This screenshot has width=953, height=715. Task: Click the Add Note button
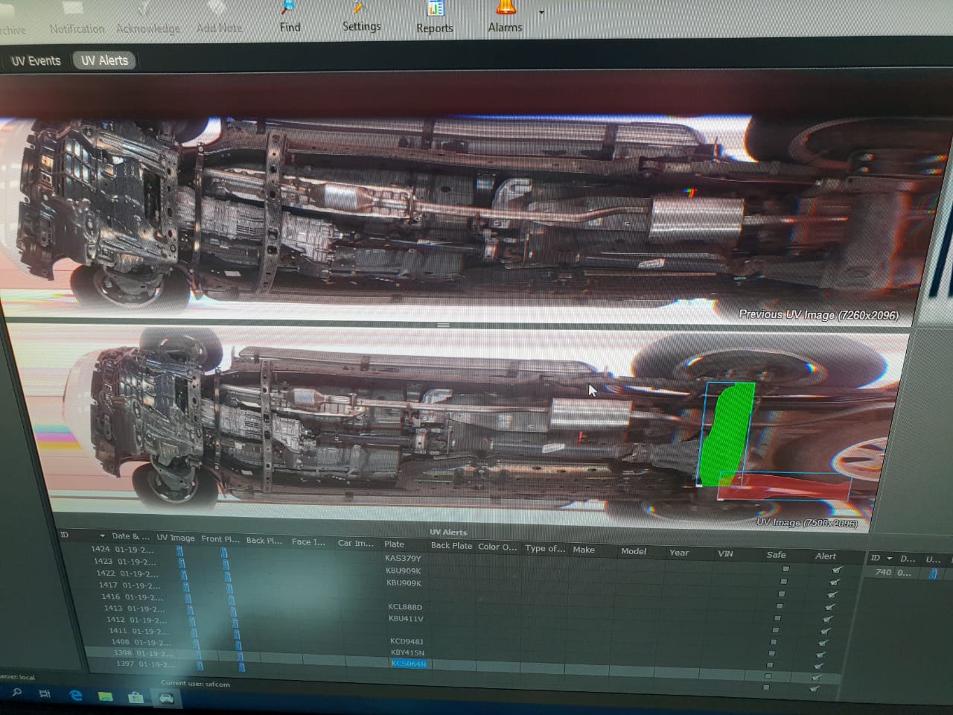coord(219,28)
